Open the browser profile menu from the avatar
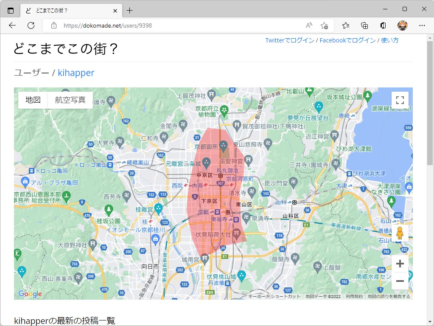 [401, 25]
